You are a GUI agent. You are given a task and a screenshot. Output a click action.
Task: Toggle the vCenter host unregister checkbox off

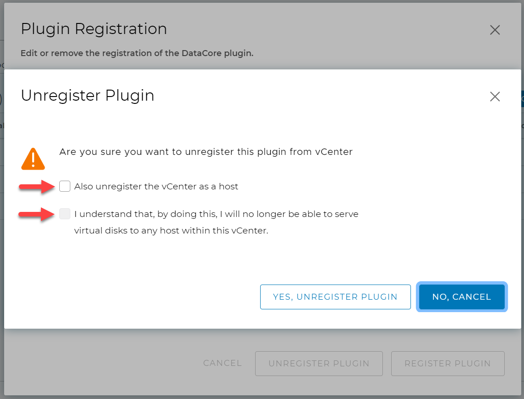coord(65,186)
